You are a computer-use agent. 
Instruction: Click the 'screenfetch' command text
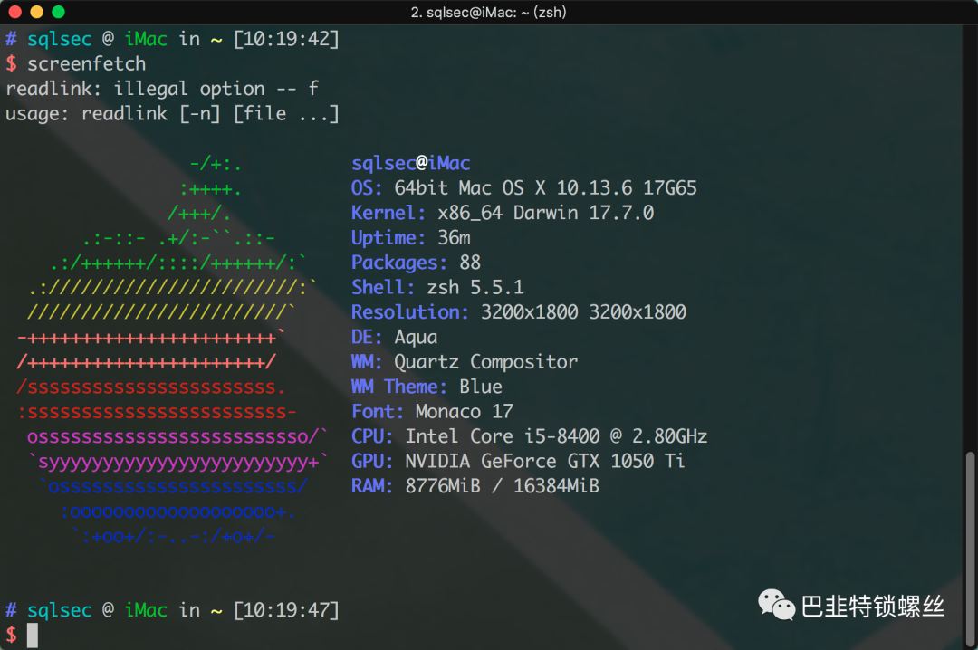pyautogui.click(x=87, y=63)
